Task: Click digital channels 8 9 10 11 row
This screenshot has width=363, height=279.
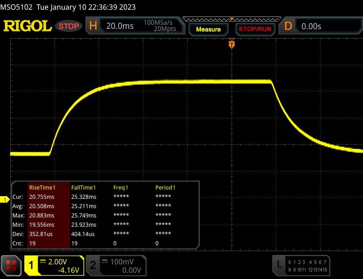Action: [297, 270]
